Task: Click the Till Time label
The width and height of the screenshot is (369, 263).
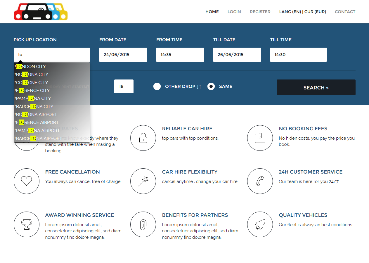Action: 281,40
